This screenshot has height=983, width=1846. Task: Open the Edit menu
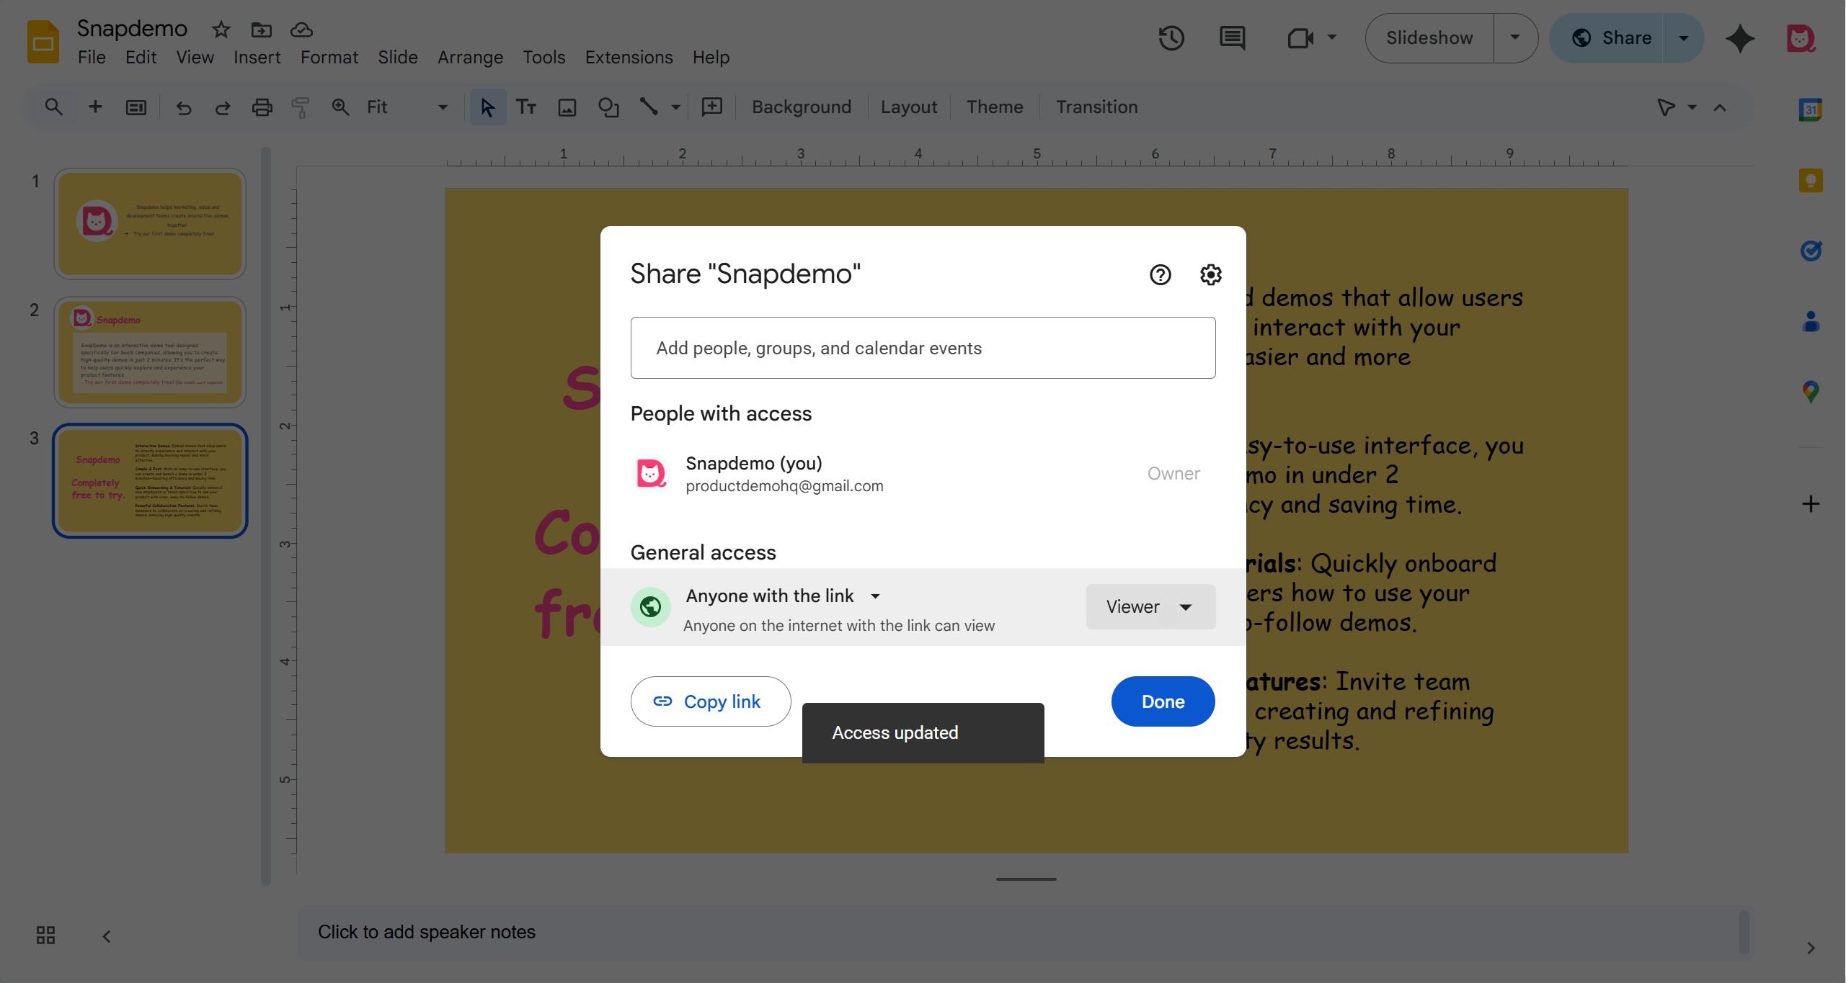(141, 58)
